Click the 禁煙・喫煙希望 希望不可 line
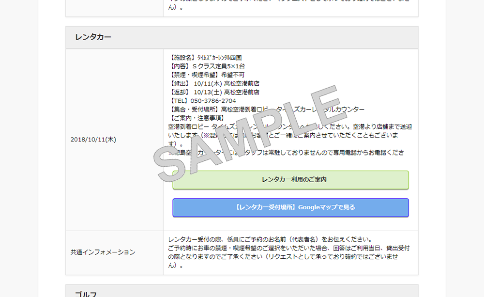Viewport: 484px width, 297px height. coord(206,75)
